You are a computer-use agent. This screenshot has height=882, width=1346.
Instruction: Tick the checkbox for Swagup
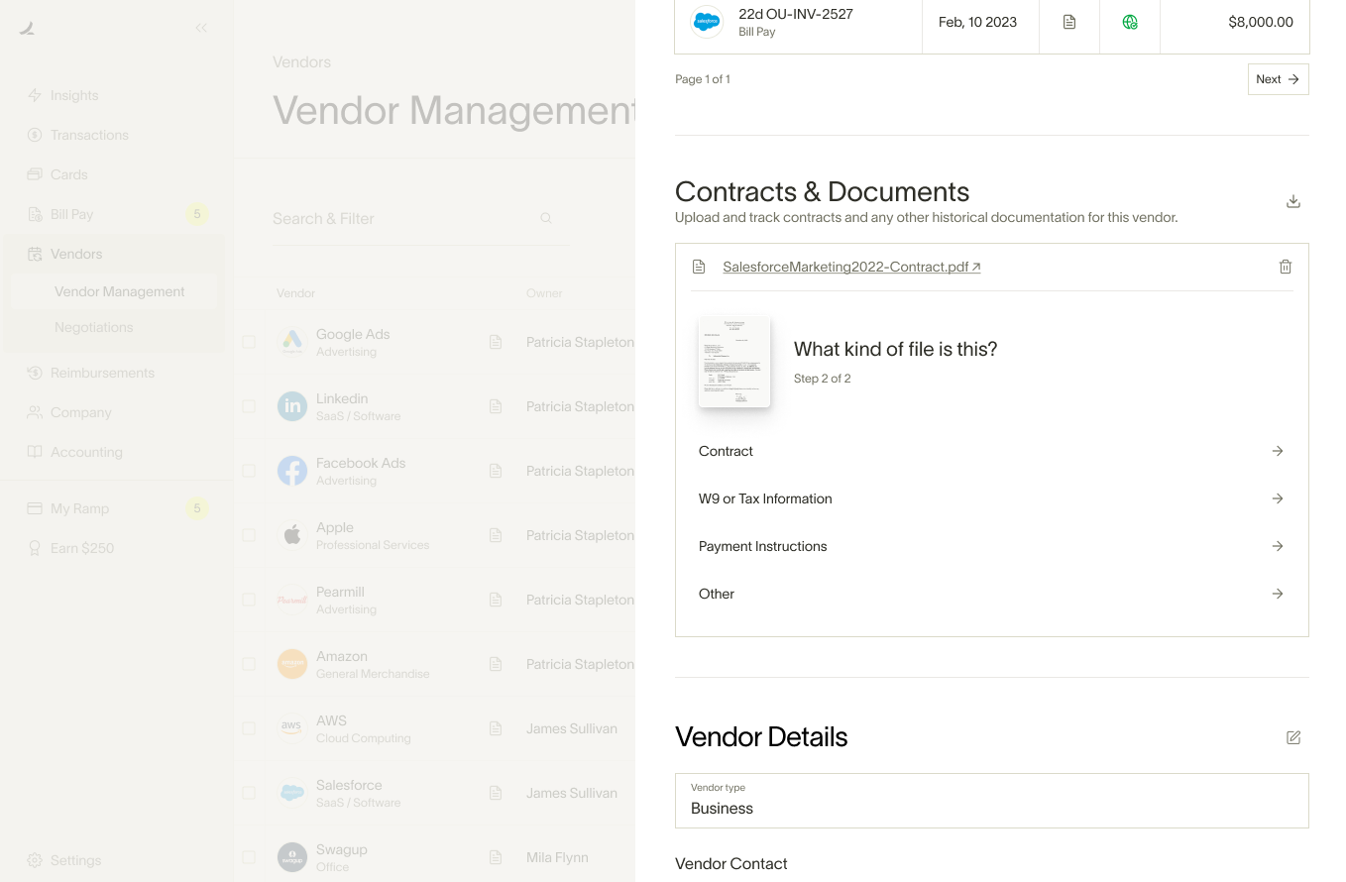tap(249, 857)
